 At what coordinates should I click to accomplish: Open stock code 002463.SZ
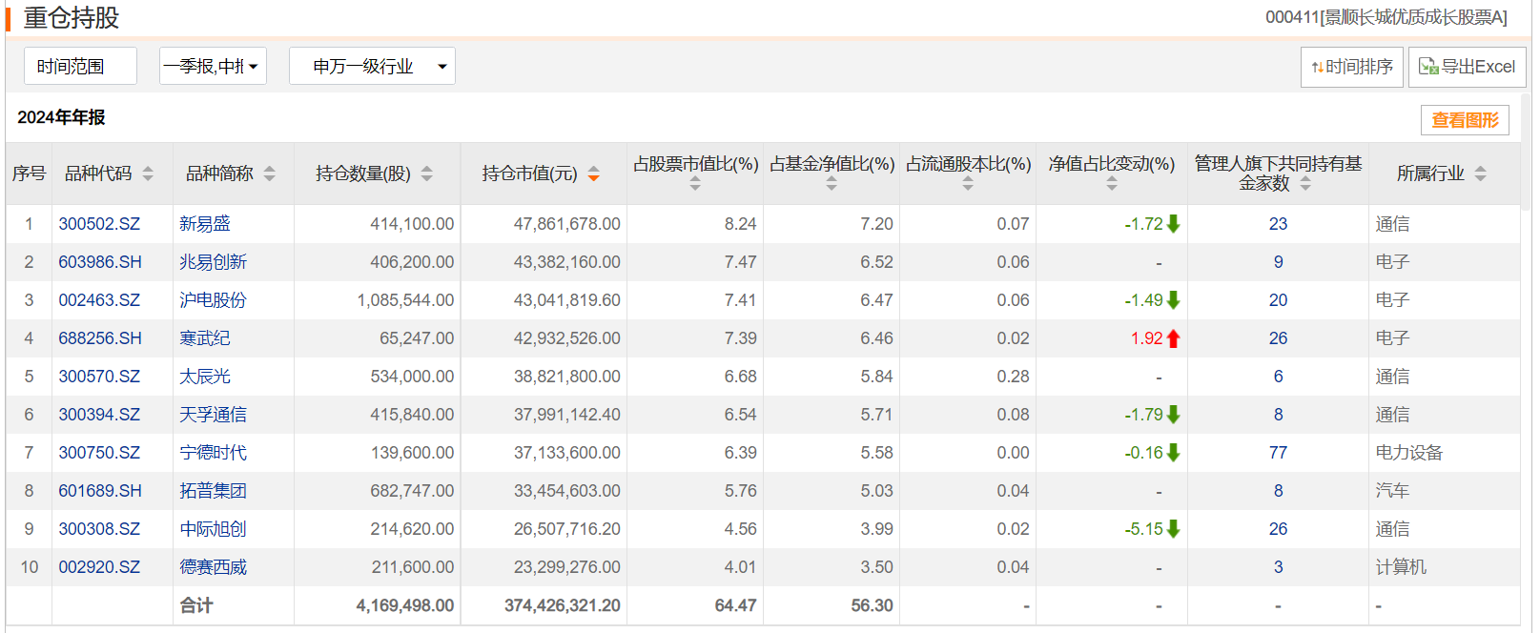coord(99,300)
